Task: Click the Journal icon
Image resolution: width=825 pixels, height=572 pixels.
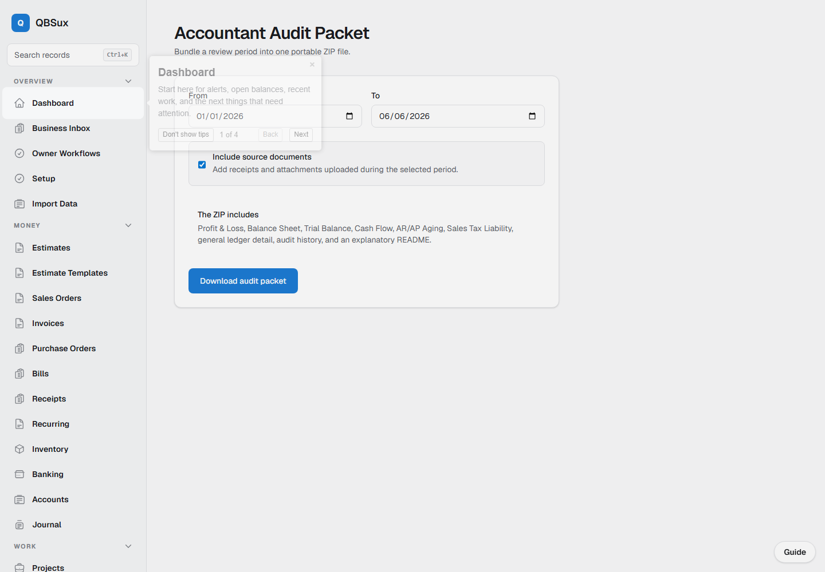Action: [19, 525]
